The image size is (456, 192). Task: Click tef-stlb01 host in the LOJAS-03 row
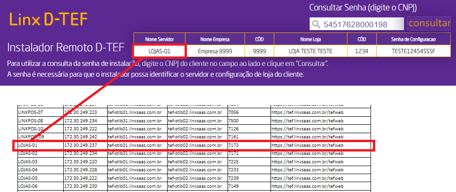coord(135,161)
